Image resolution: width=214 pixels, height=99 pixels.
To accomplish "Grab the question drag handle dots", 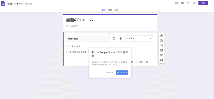I will [x=110, y=34].
